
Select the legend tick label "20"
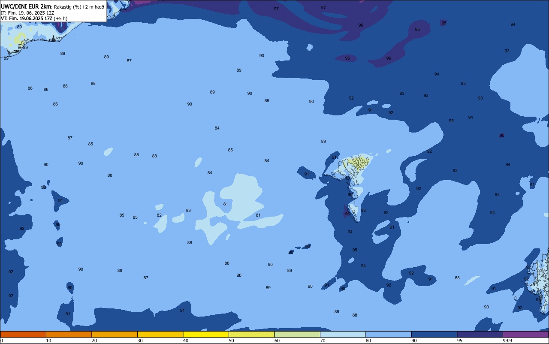point(94,341)
